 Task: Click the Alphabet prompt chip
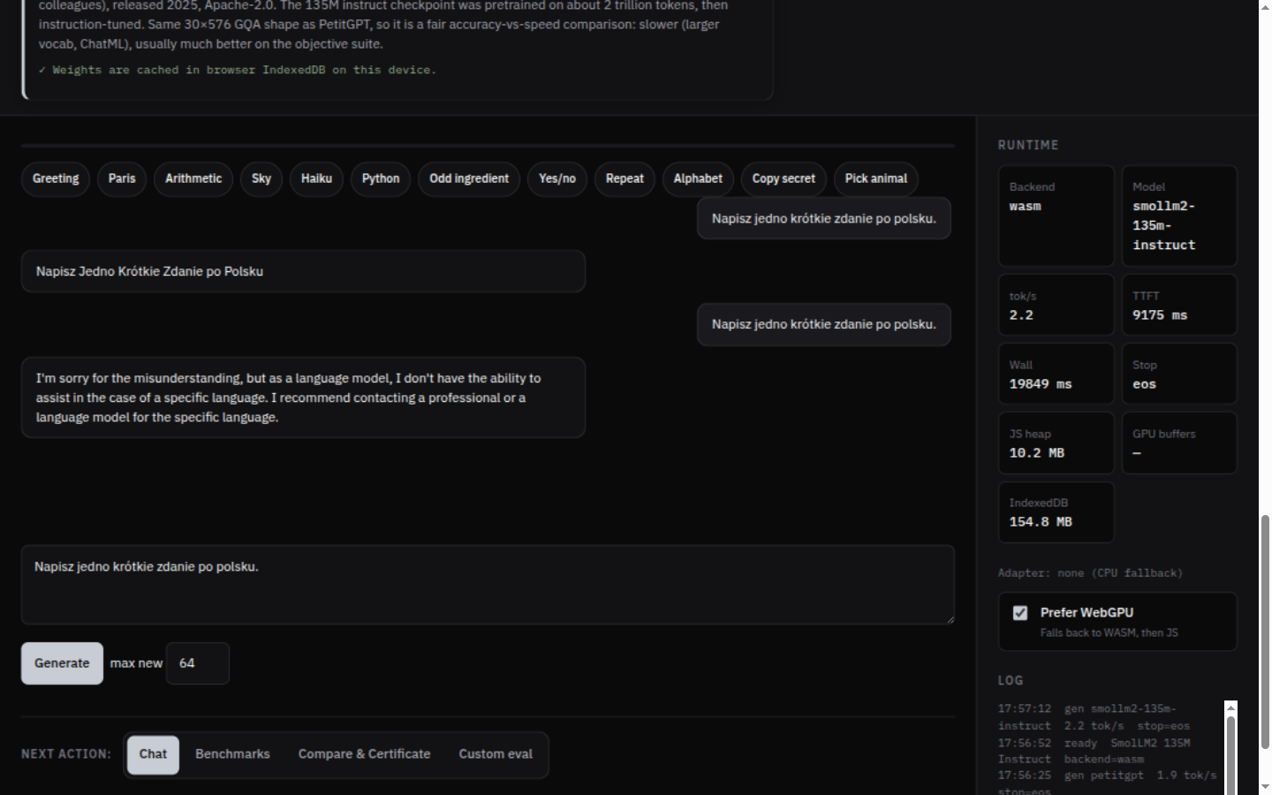pyautogui.click(x=698, y=178)
